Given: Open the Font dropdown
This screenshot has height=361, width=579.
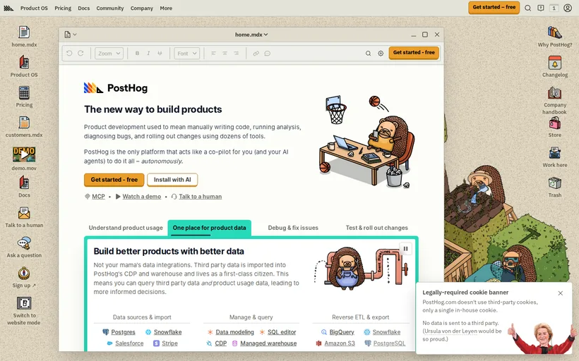Looking at the screenshot, I should coord(187,53).
